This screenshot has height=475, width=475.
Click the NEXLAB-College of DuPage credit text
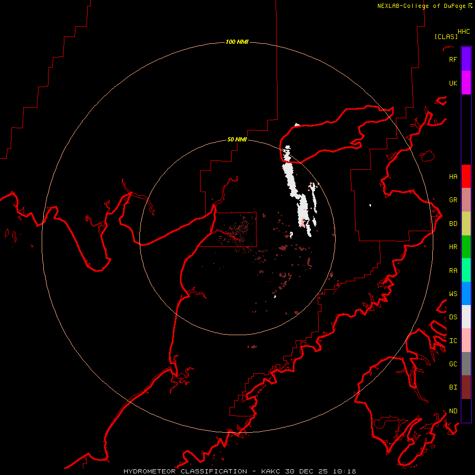(x=422, y=6)
